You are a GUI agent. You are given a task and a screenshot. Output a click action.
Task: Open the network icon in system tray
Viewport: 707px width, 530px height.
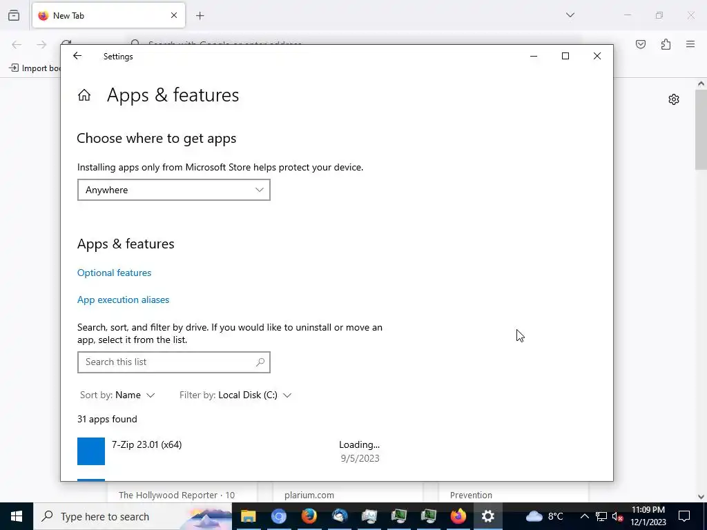[601, 516]
